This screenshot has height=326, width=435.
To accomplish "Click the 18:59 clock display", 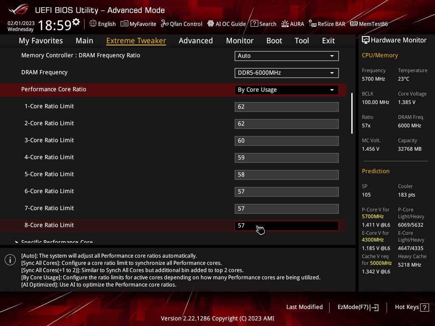I will [x=55, y=25].
